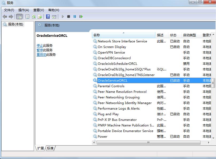216x159 pixels.
Task: Click gear icon beside Power service
Action: [95, 136]
